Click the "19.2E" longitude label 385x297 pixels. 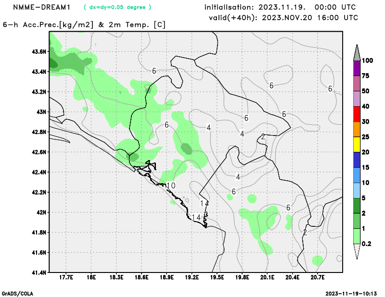pyautogui.click(x=192, y=278)
